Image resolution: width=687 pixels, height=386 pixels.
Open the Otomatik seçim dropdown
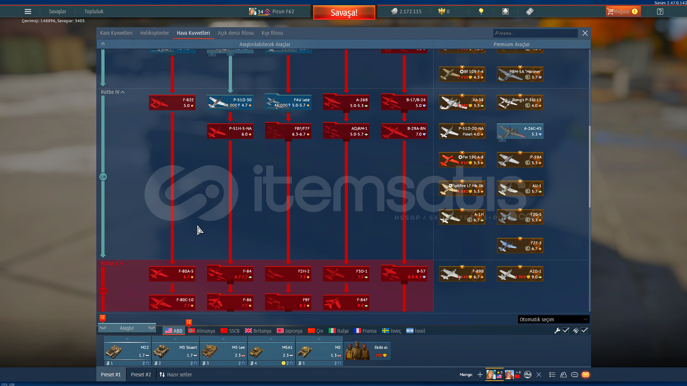(553, 319)
